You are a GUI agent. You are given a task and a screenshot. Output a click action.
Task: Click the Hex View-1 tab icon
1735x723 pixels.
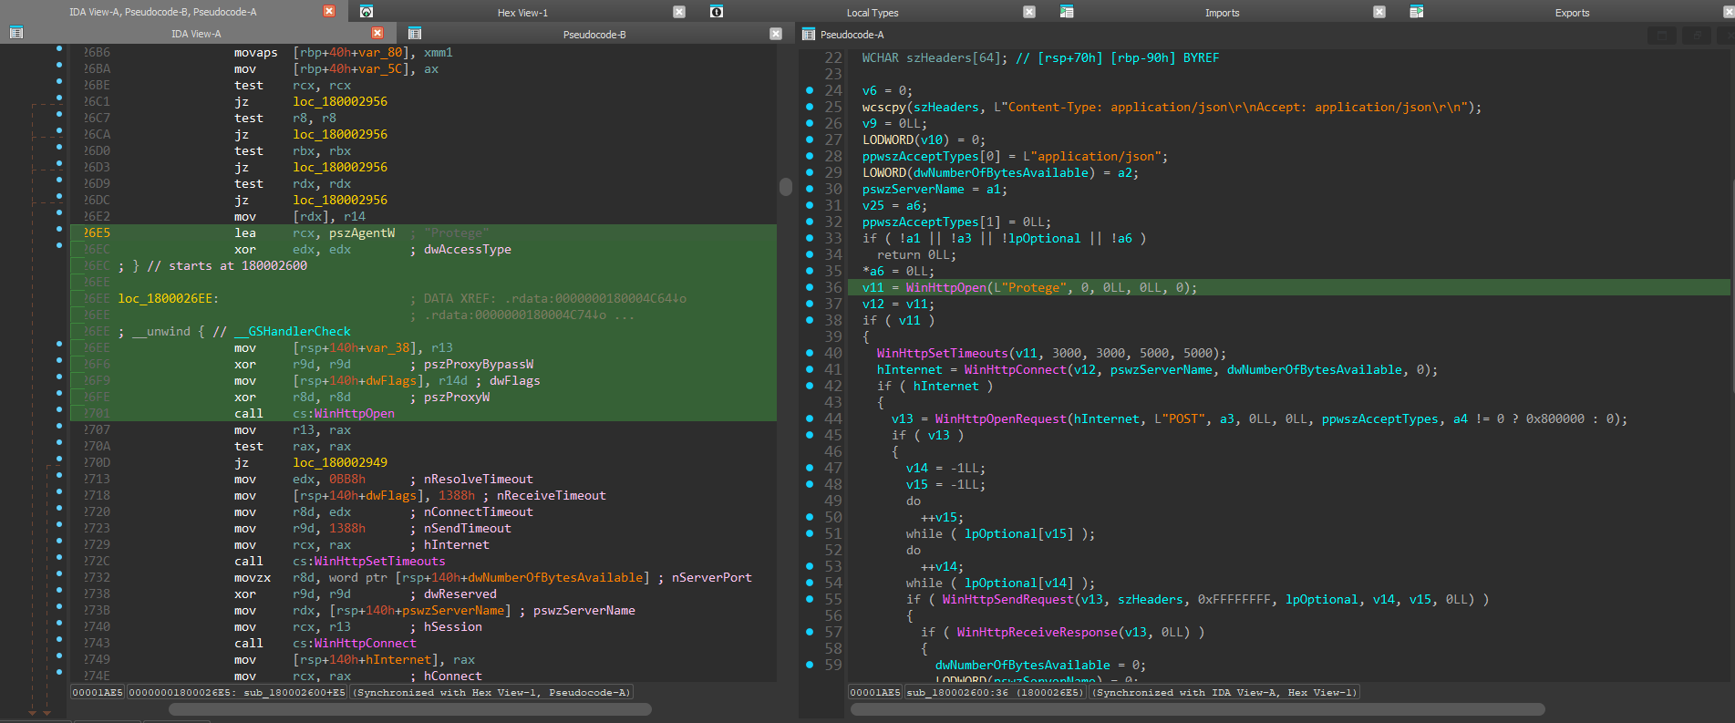367,12
